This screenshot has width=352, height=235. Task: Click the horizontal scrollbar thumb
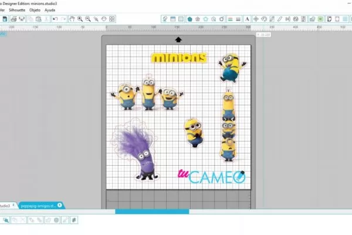coord(152,211)
